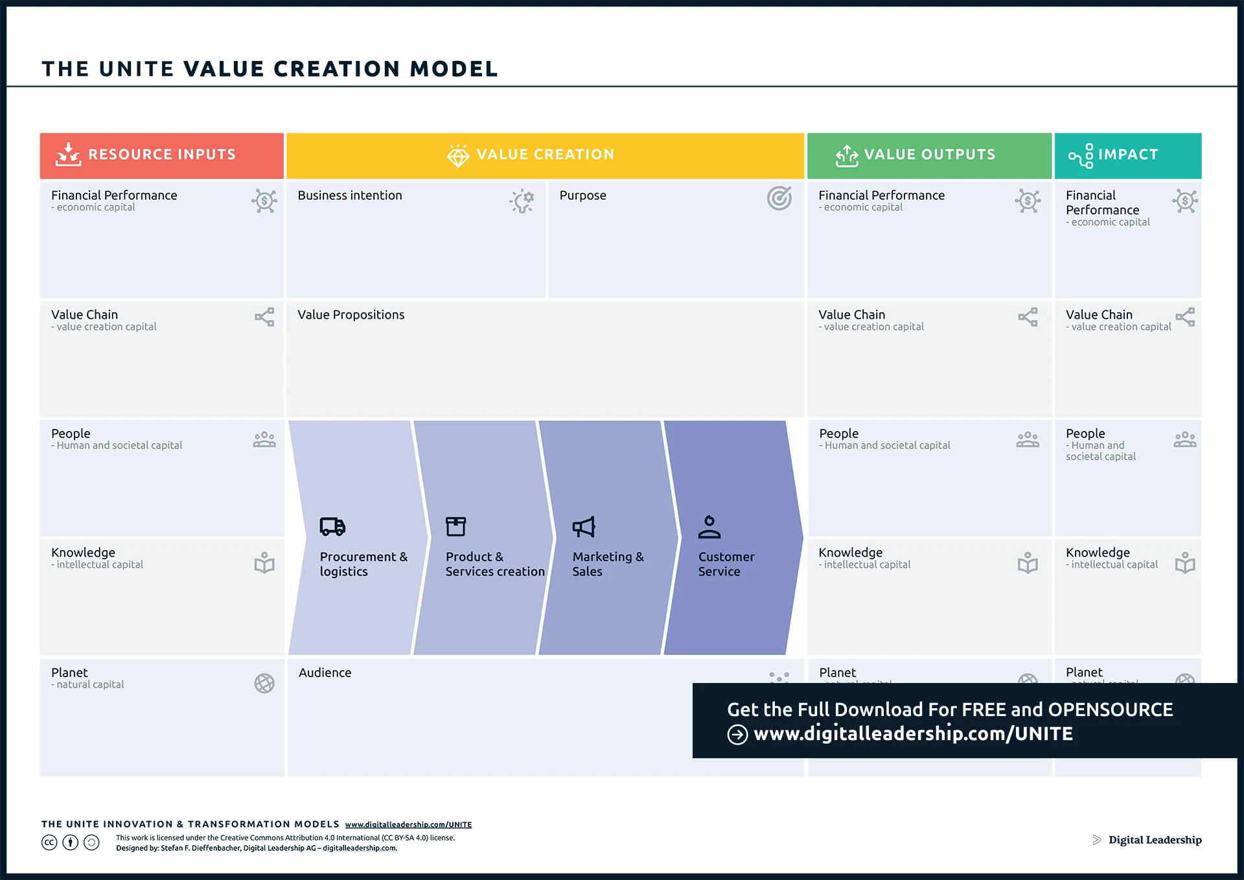Click the UNITE link in the footer
This screenshot has width=1244, height=880.
click(x=408, y=824)
